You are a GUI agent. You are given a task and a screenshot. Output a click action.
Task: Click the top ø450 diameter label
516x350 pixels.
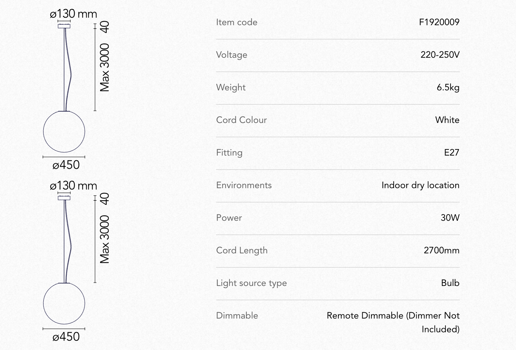click(x=66, y=165)
